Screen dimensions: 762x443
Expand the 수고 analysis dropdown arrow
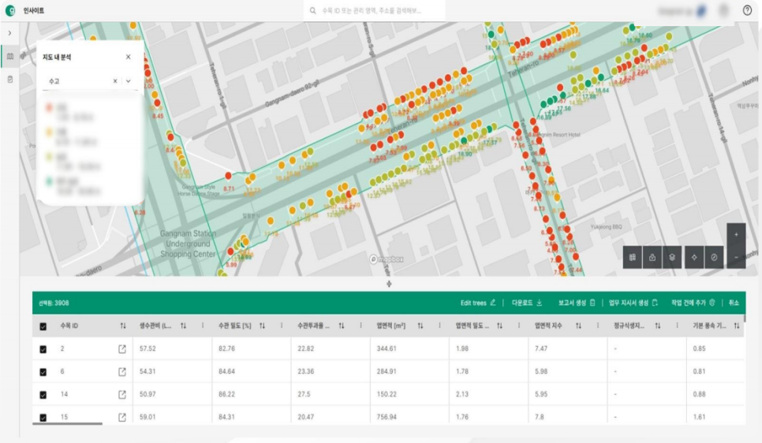pos(129,81)
